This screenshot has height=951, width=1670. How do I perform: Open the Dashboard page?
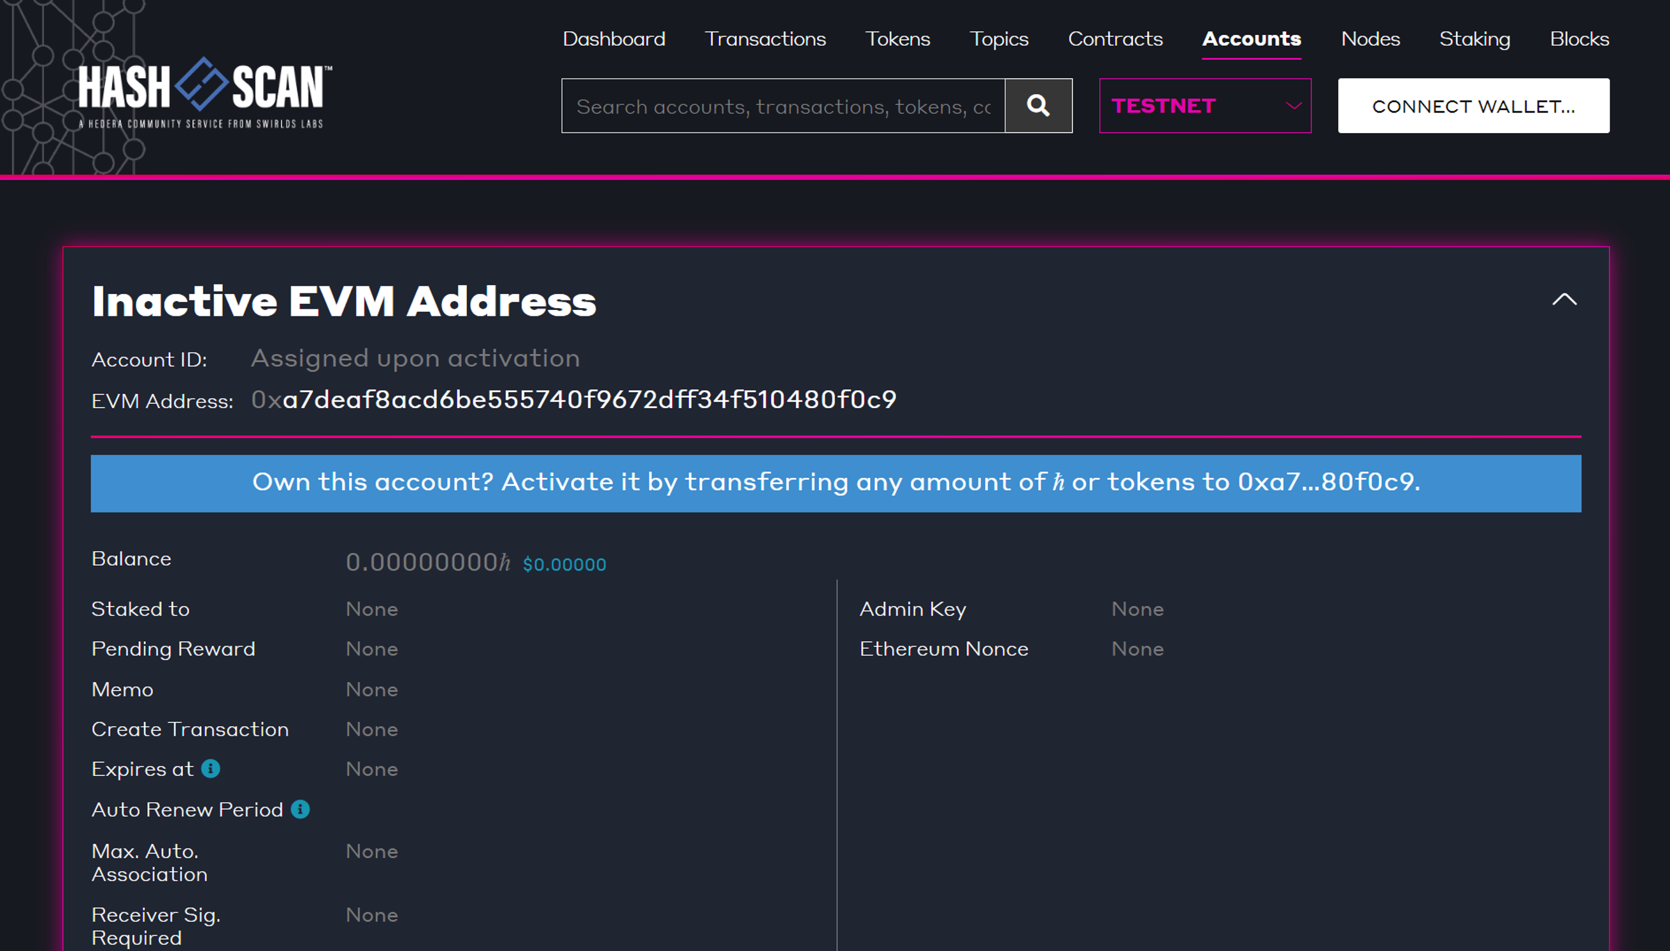(613, 39)
